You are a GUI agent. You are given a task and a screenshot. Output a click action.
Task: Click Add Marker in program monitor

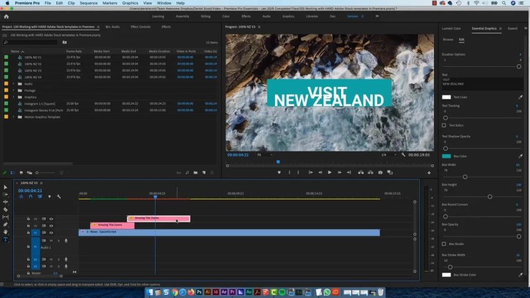coord(279,172)
